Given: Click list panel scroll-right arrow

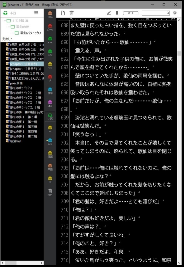Looking at the screenshot, I should tap(42, 263).
